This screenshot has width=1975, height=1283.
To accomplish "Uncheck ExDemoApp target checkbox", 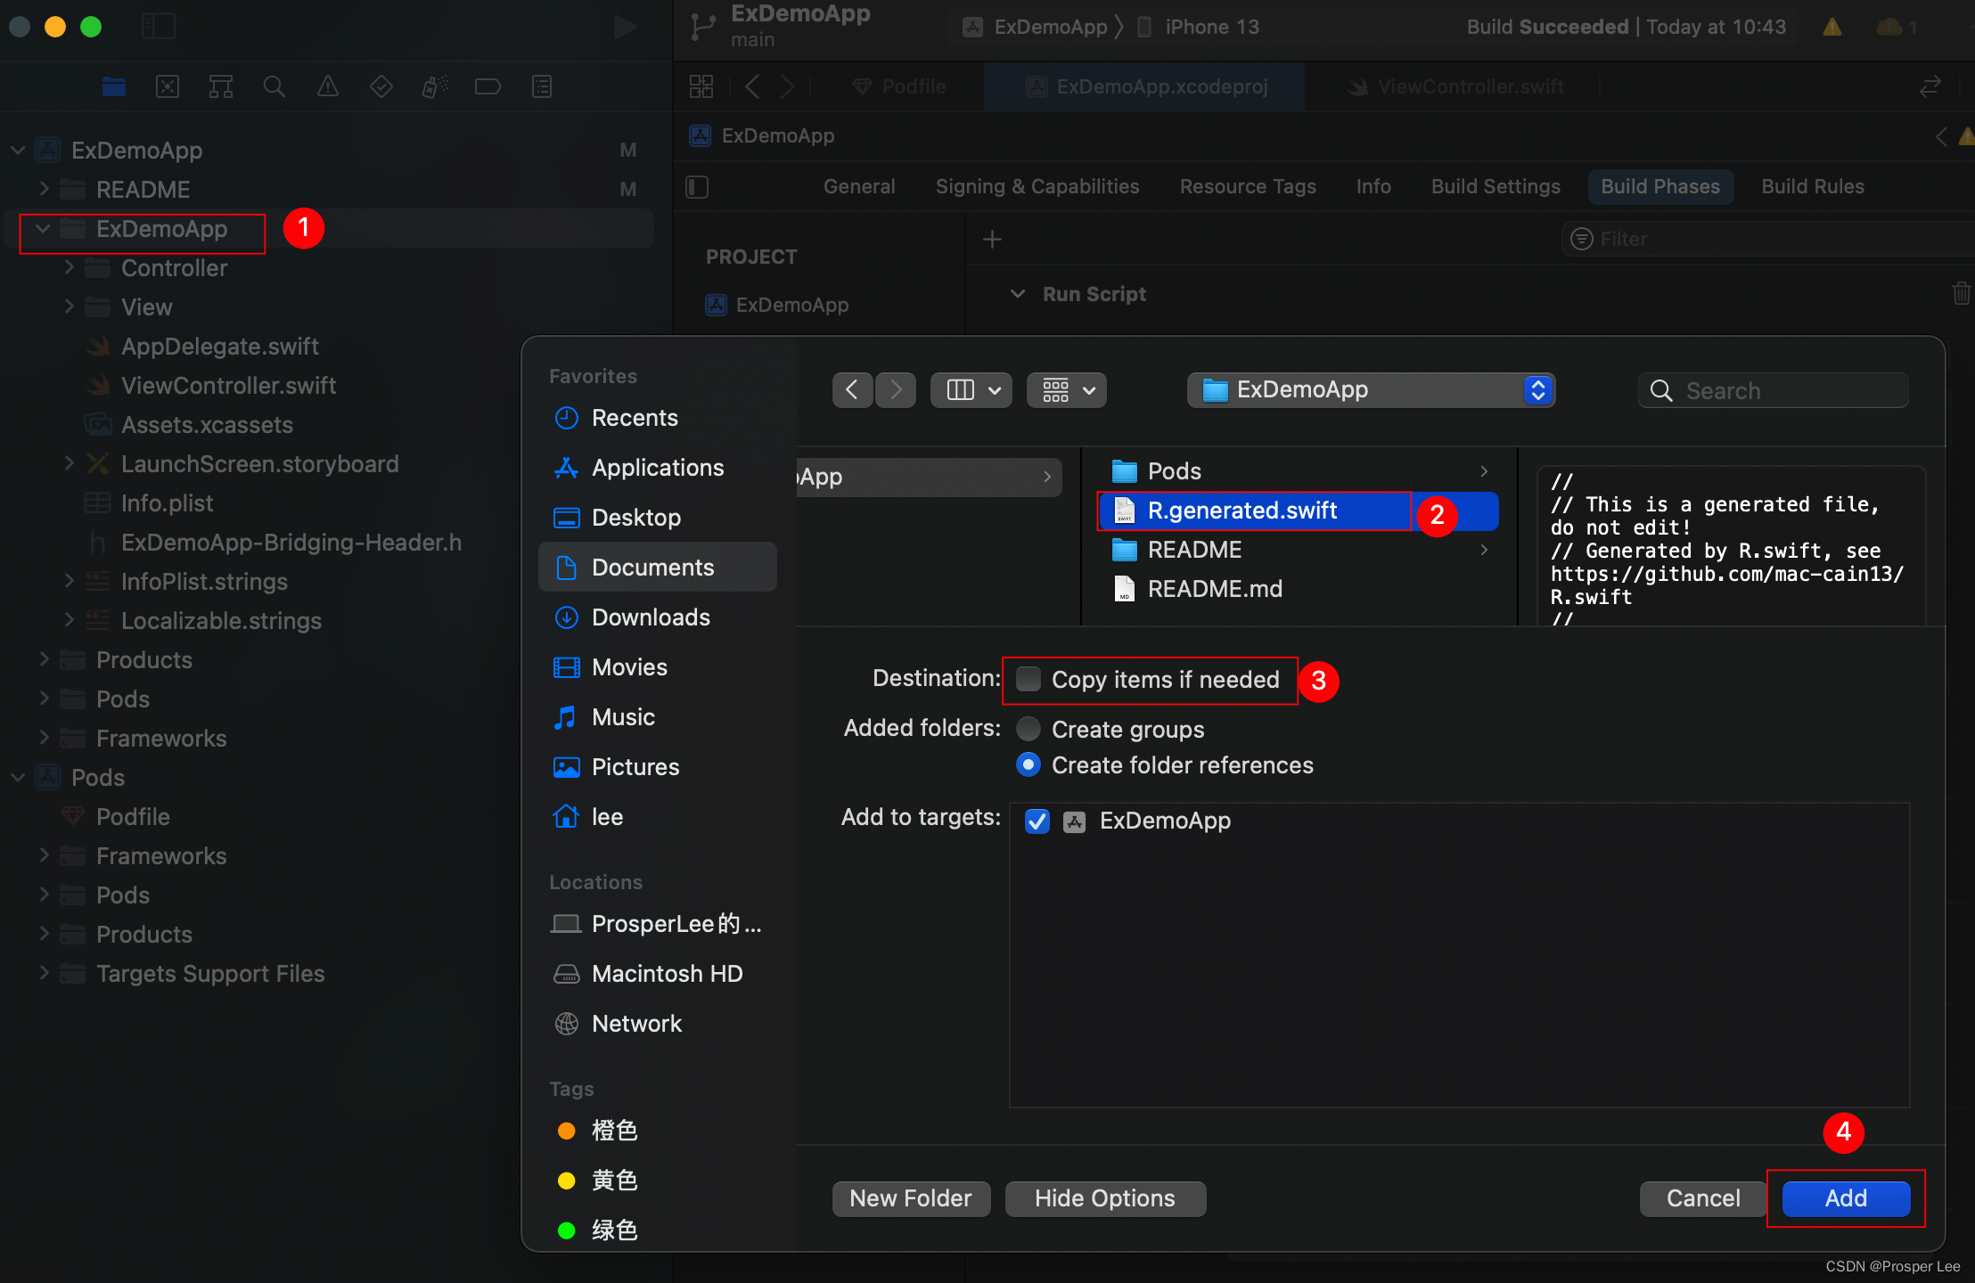I will tap(1037, 821).
